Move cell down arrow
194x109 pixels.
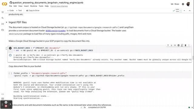(172, 45)
